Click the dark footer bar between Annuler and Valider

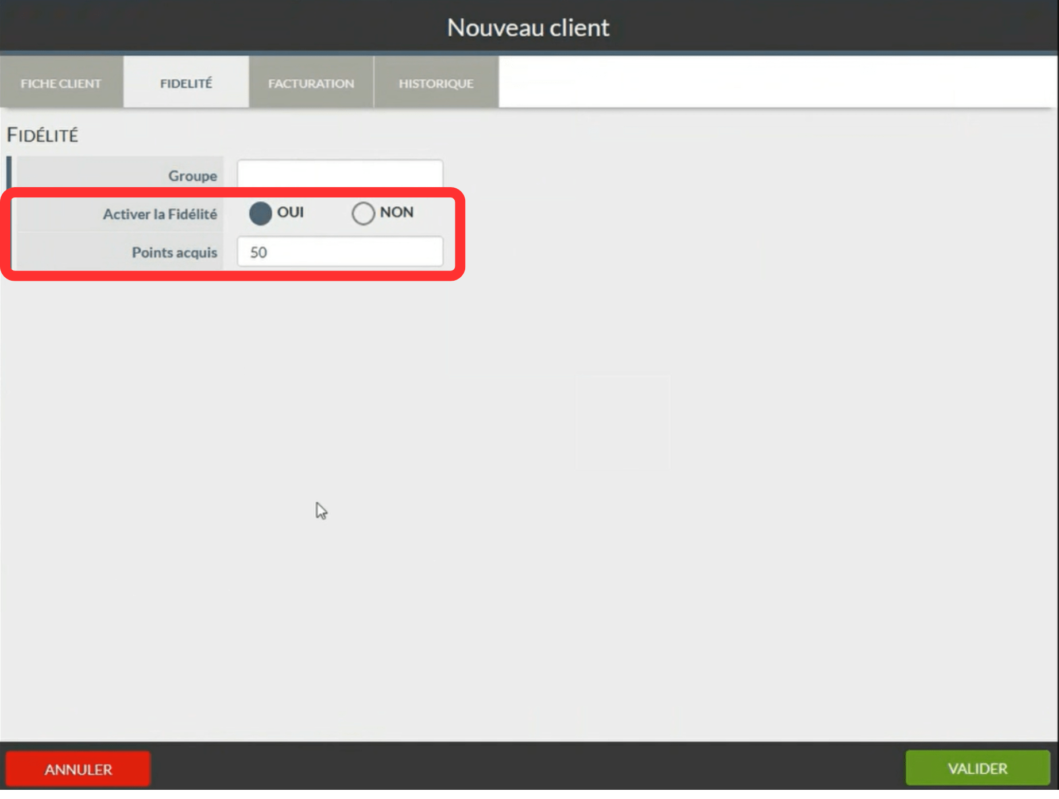pyautogui.click(x=528, y=768)
